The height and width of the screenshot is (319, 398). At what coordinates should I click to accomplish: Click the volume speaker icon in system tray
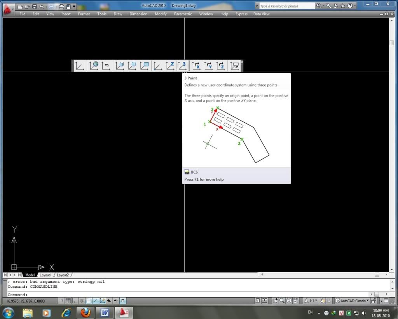click(364, 313)
